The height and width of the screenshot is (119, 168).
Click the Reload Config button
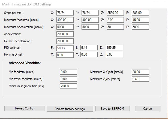click(24, 108)
